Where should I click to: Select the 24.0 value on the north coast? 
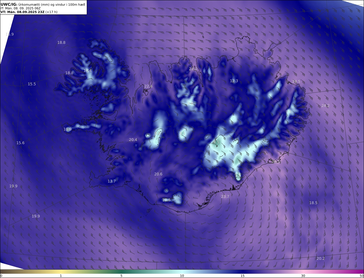pyautogui.click(x=193, y=69)
